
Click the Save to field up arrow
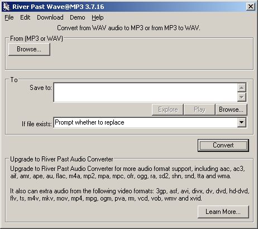point(242,88)
